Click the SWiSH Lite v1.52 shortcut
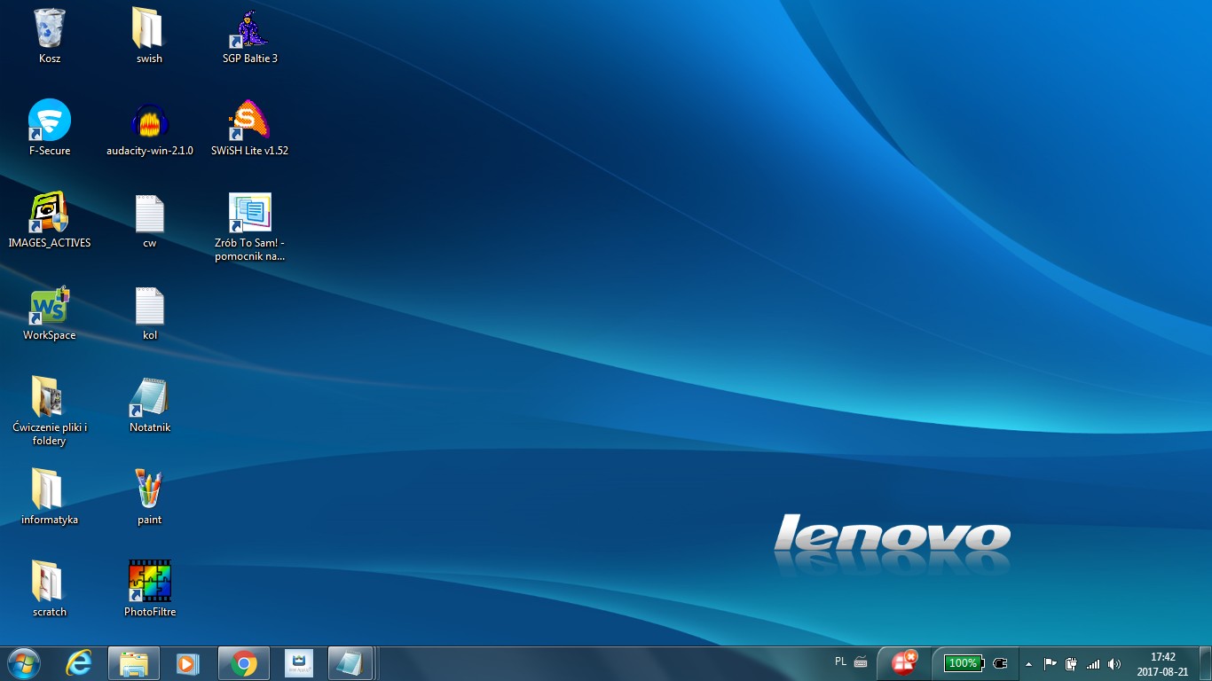Screen dimensions: 1212x681 (x=249, y=122)
